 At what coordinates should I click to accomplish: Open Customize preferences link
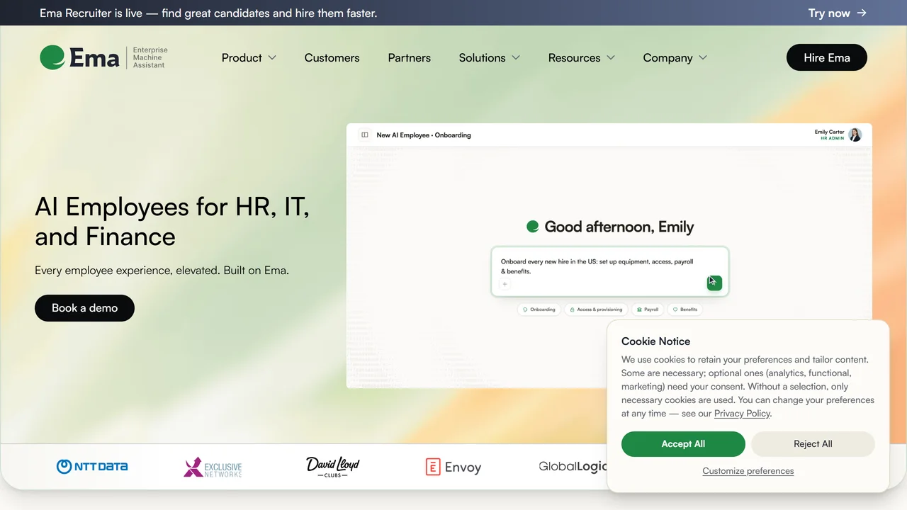[x=748, y=471]
